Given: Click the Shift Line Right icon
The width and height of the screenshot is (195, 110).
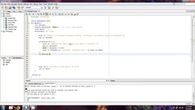Looking at the screenshot, I should coord(62,14).
